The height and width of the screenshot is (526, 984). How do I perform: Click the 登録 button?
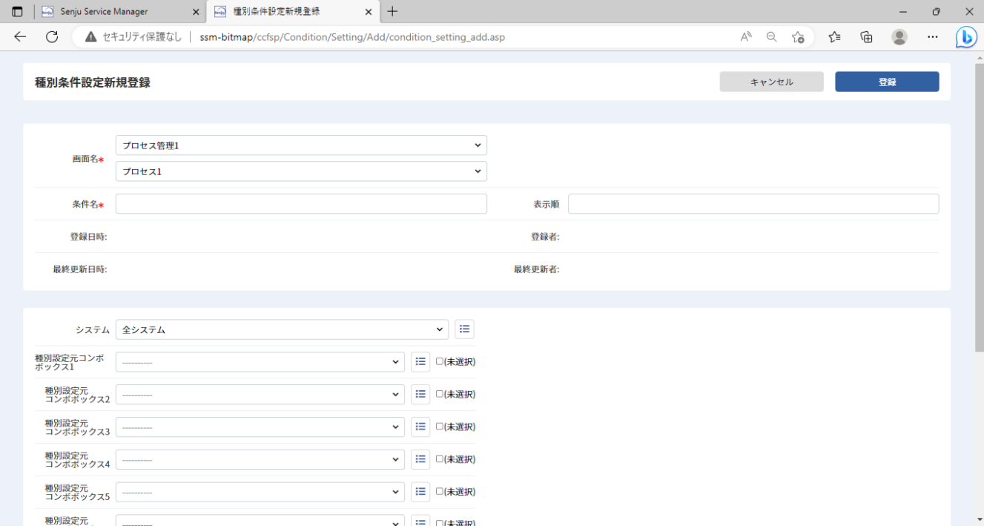click(x=887, y=82)
